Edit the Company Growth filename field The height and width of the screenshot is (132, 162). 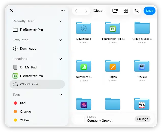click(x=100, y=121)
